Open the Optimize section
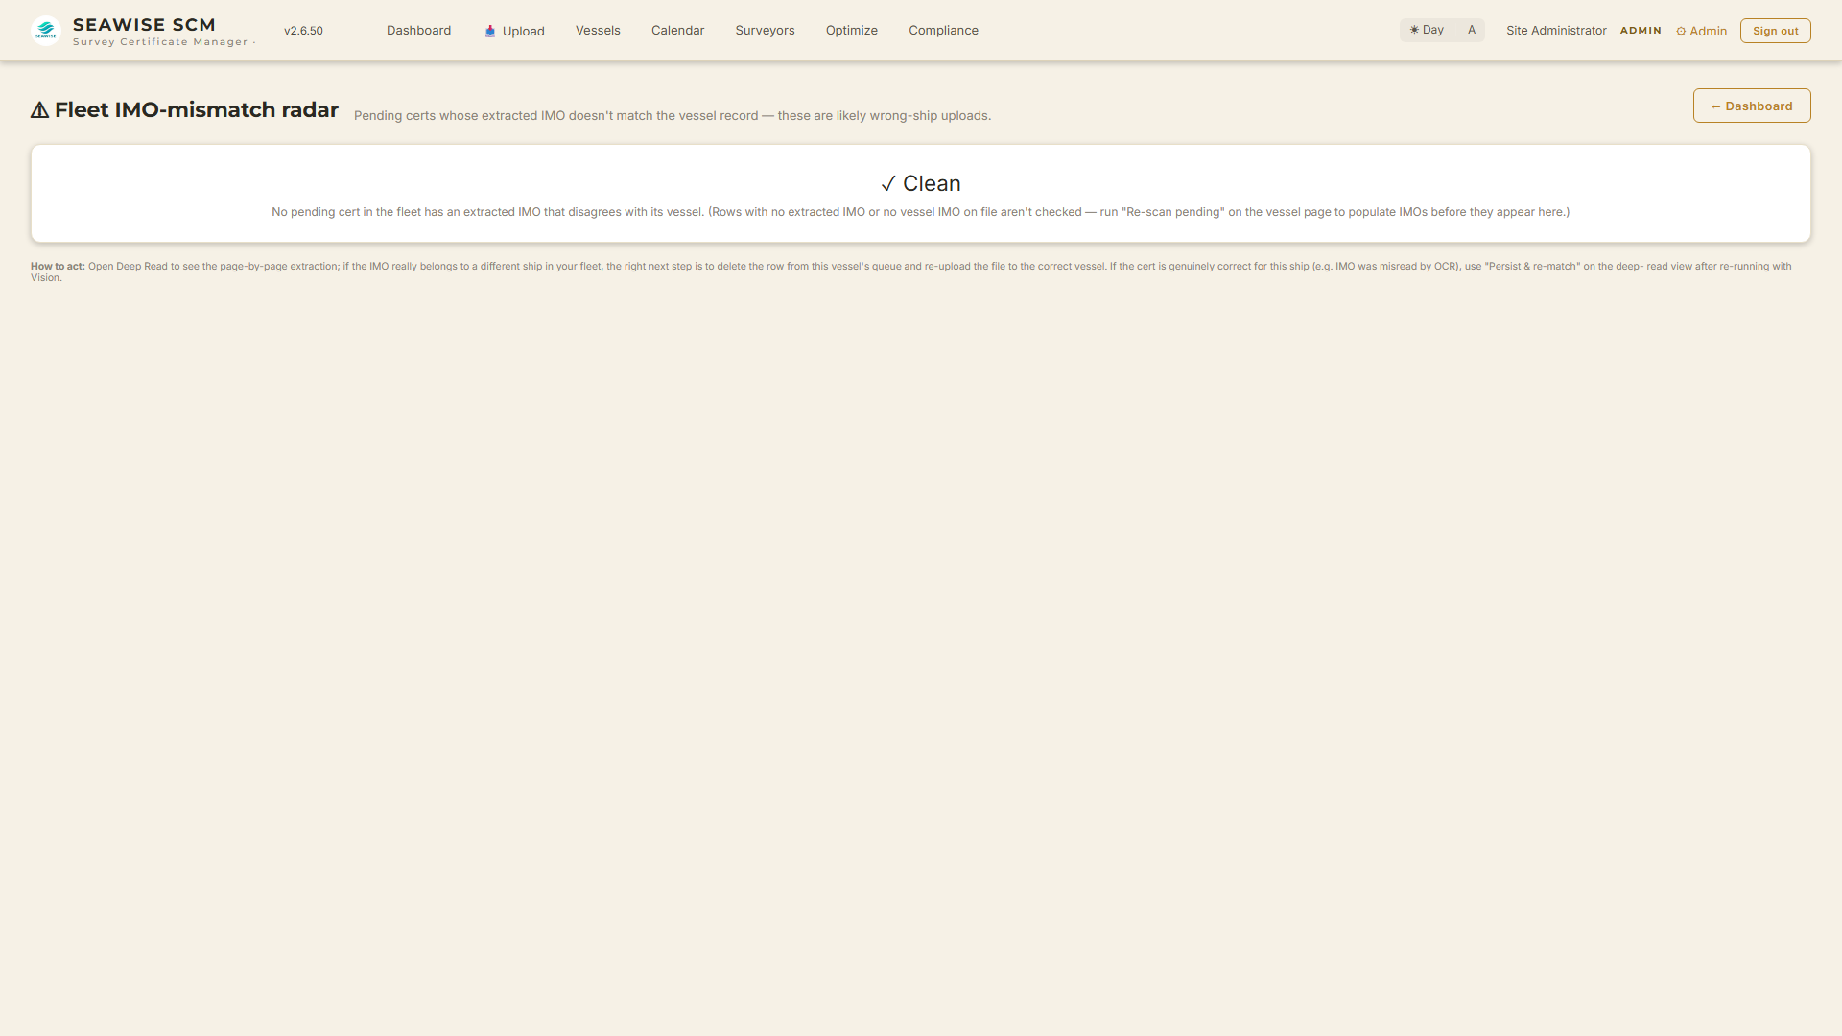 tap(852, 31)
